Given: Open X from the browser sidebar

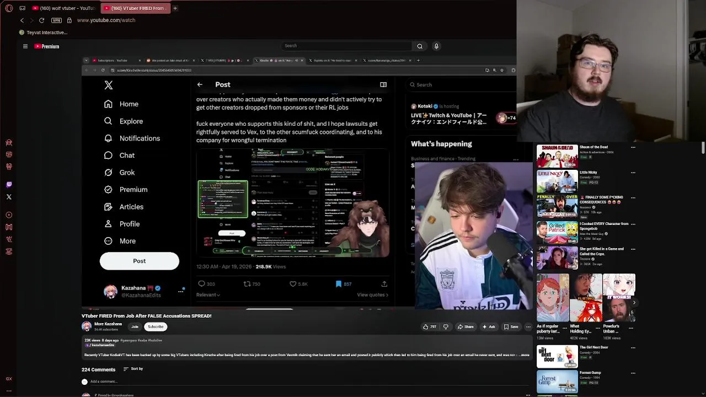Looking at the screenshot, I should 9,197.
